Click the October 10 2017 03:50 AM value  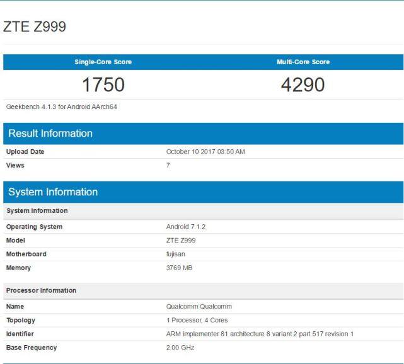(x=205, y=152)
